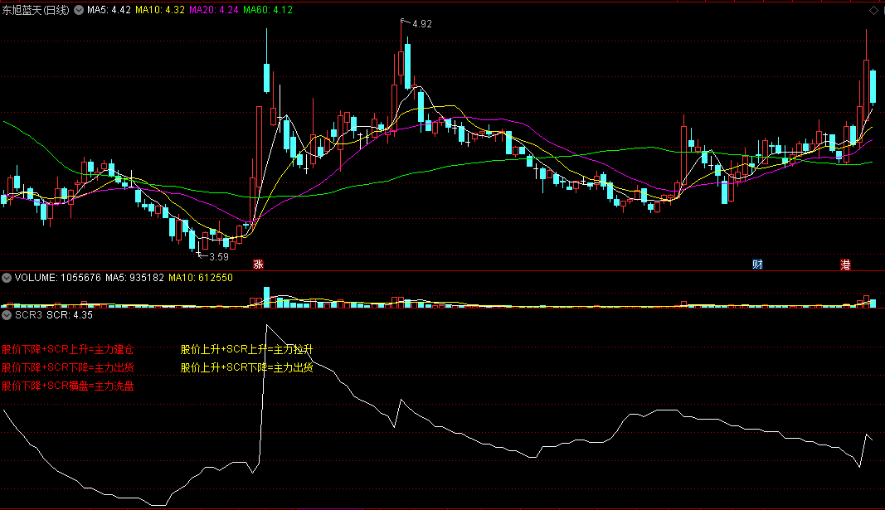Select the MA5: 4.42 label
The width and height of the screenshot is (885, 510).
[x=109, y=10]
